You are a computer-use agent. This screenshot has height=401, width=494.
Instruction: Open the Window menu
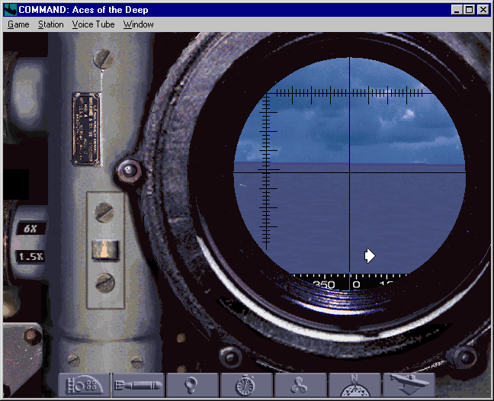138,24
